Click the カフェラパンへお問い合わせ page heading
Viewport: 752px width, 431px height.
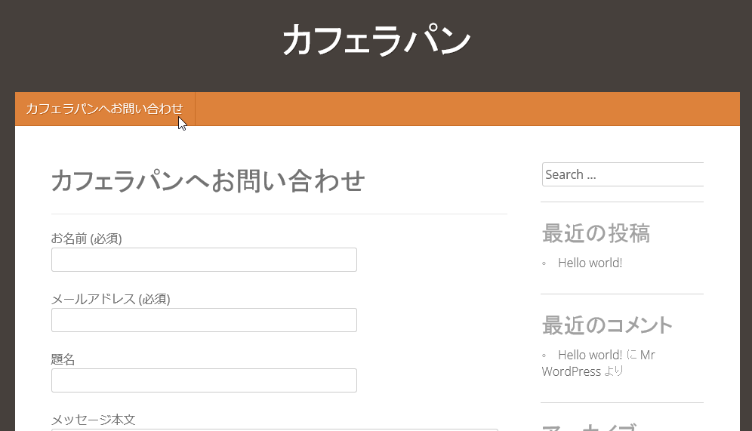pyautogui.click(x=208, y=181)
